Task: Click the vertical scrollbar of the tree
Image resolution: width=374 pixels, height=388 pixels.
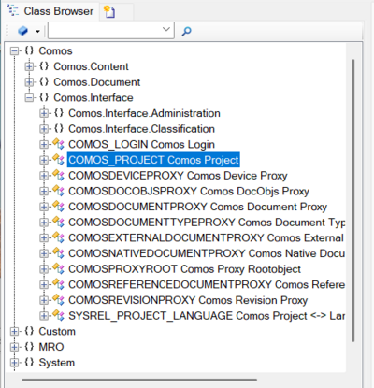Action: pos(353,200)
